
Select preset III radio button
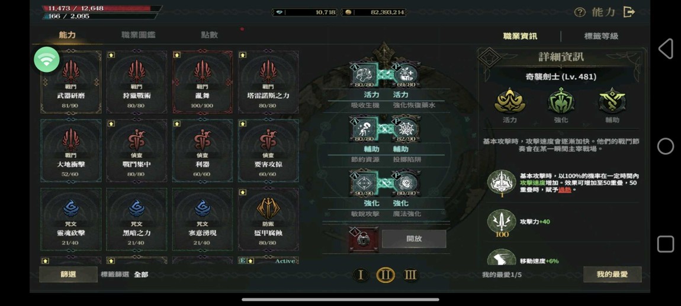point(410,275)
